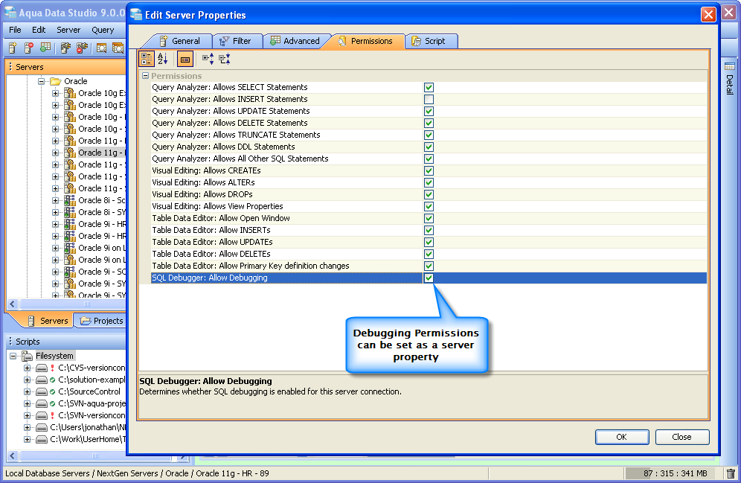741x483 pixels.
Task: Click the status bar path Local Database Servers
Action: [x=48, y=473]
